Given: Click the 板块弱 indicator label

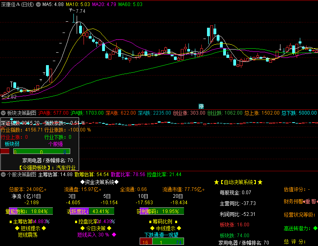Looking at the screenshot, I should click(12, 144).
